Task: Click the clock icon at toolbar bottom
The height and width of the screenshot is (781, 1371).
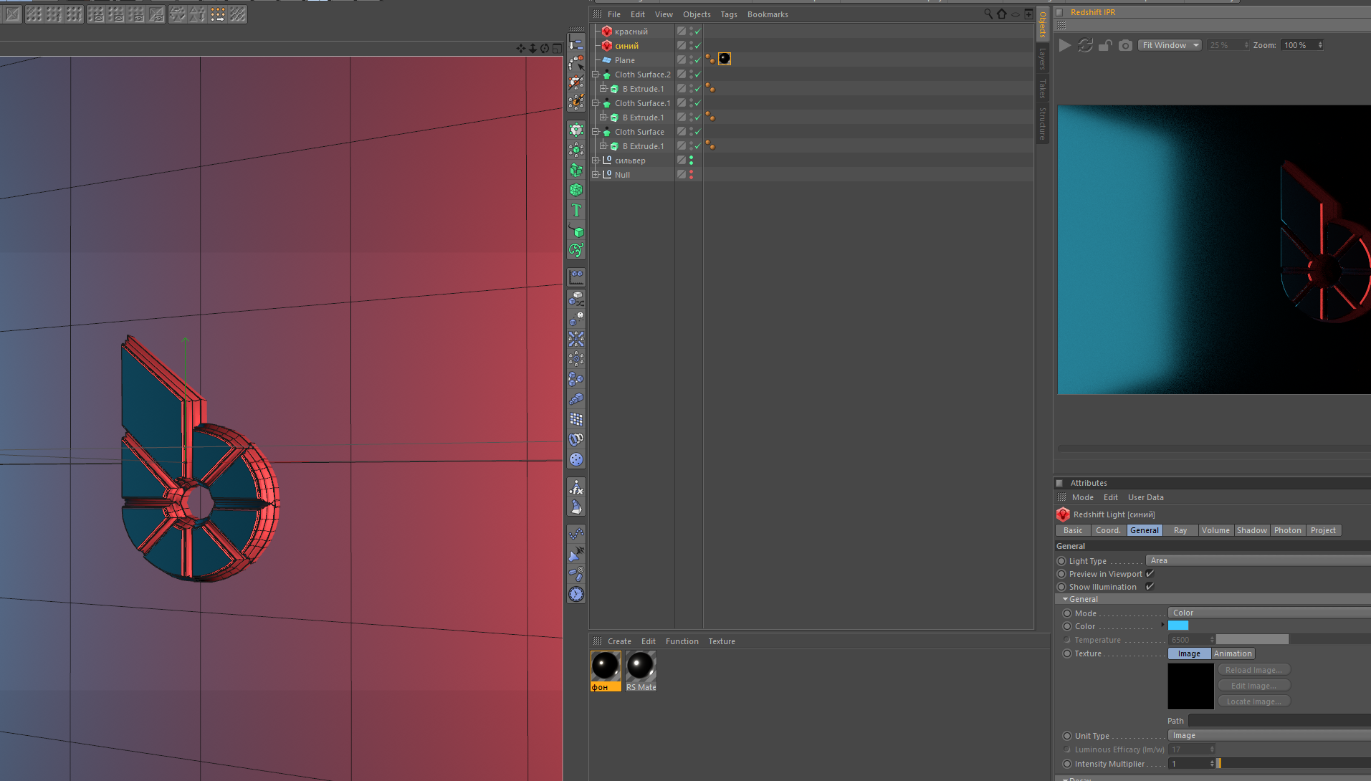Action: coord(576,594)
